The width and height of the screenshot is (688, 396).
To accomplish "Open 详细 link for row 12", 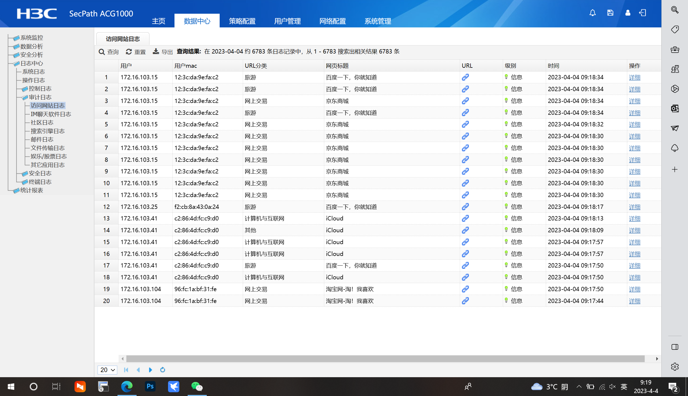I will [x=634, y=207].
